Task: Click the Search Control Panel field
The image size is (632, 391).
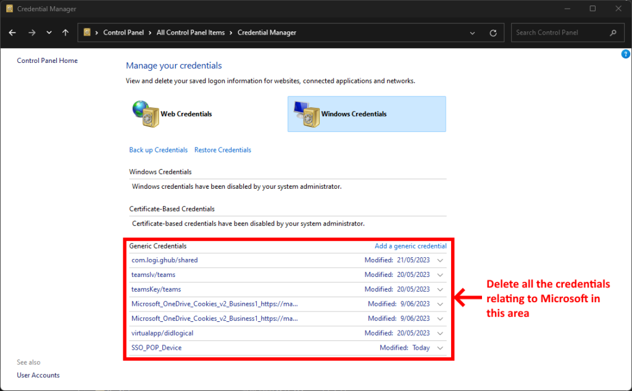Action: (559, 33)
